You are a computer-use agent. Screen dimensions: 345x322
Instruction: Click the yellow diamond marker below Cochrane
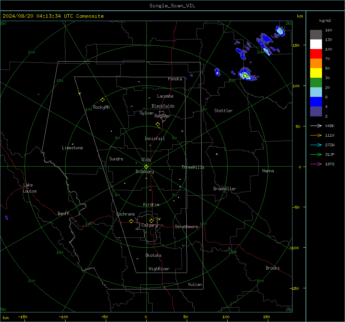coord(131,221)
